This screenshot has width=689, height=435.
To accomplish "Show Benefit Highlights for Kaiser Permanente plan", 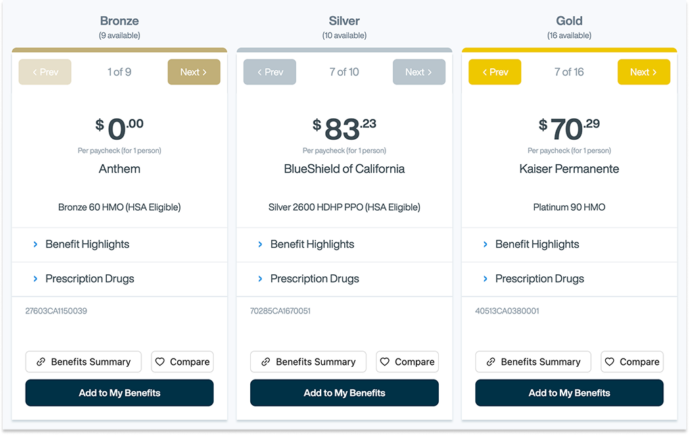I will [x=537, y=245].
